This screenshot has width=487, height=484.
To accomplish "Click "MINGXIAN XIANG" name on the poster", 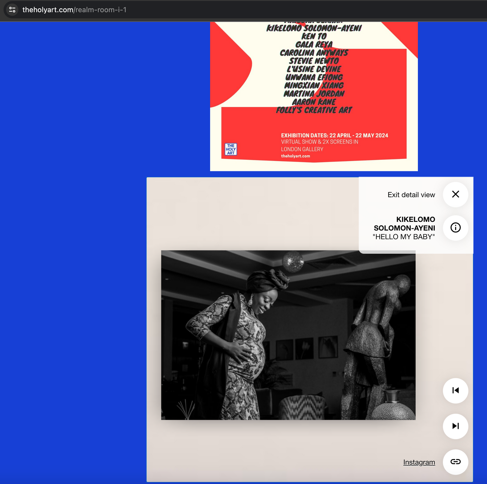I will 314,86.
